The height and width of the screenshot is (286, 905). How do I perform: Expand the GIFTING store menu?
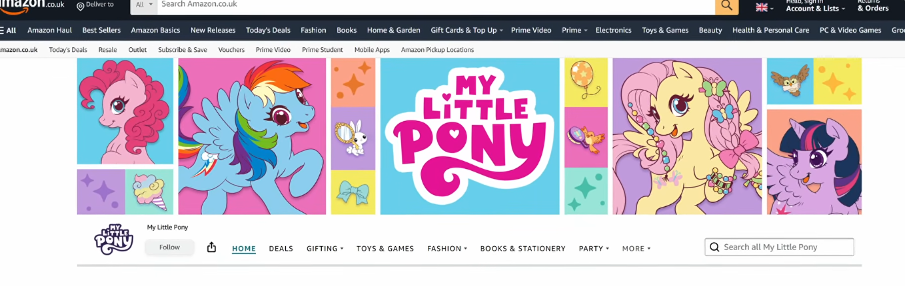(325, 249)
